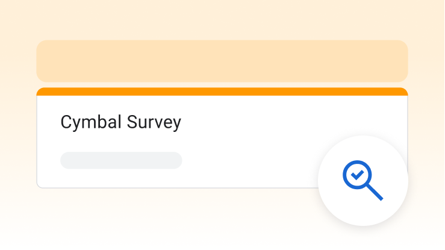
Task: Click the handle of the magnifying glass
Action: coord(375,192)
